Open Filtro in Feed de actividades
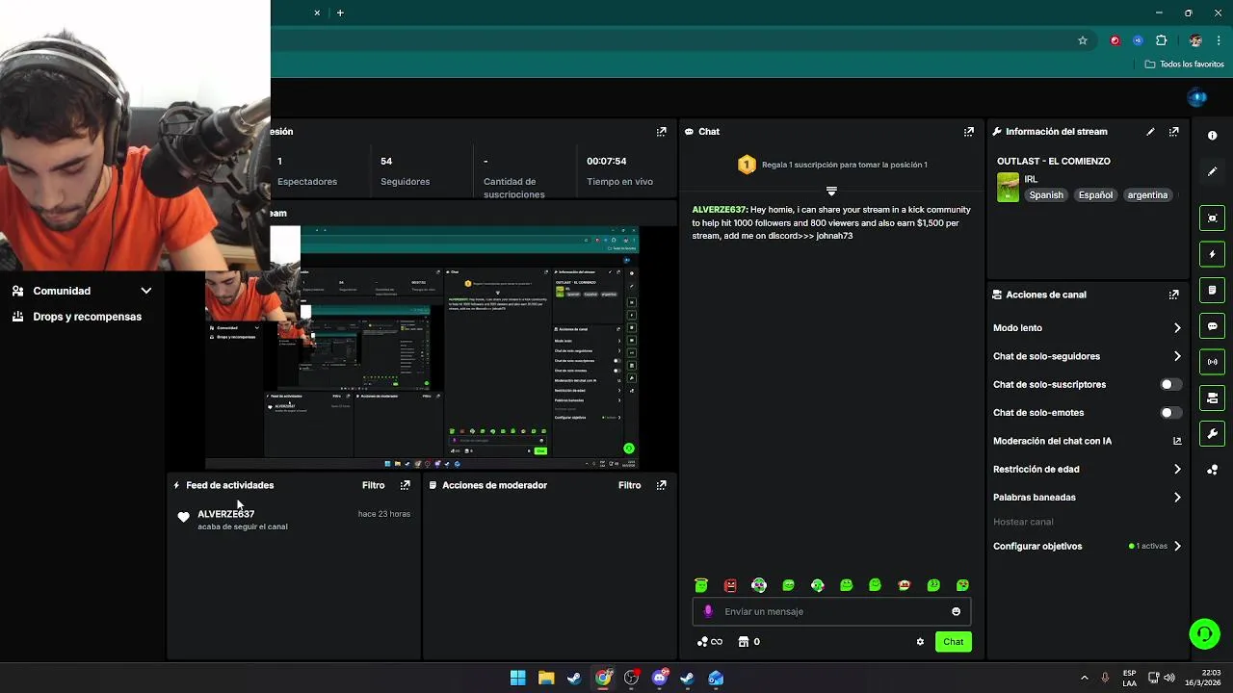This screenshot has width=1233, height=693. click(373, 485)
